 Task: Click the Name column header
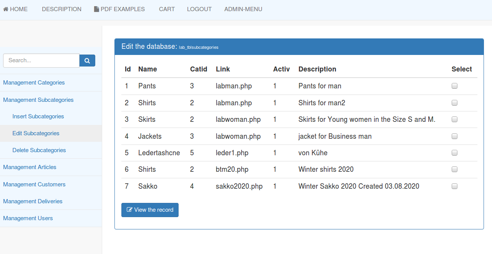coord(147,69)
